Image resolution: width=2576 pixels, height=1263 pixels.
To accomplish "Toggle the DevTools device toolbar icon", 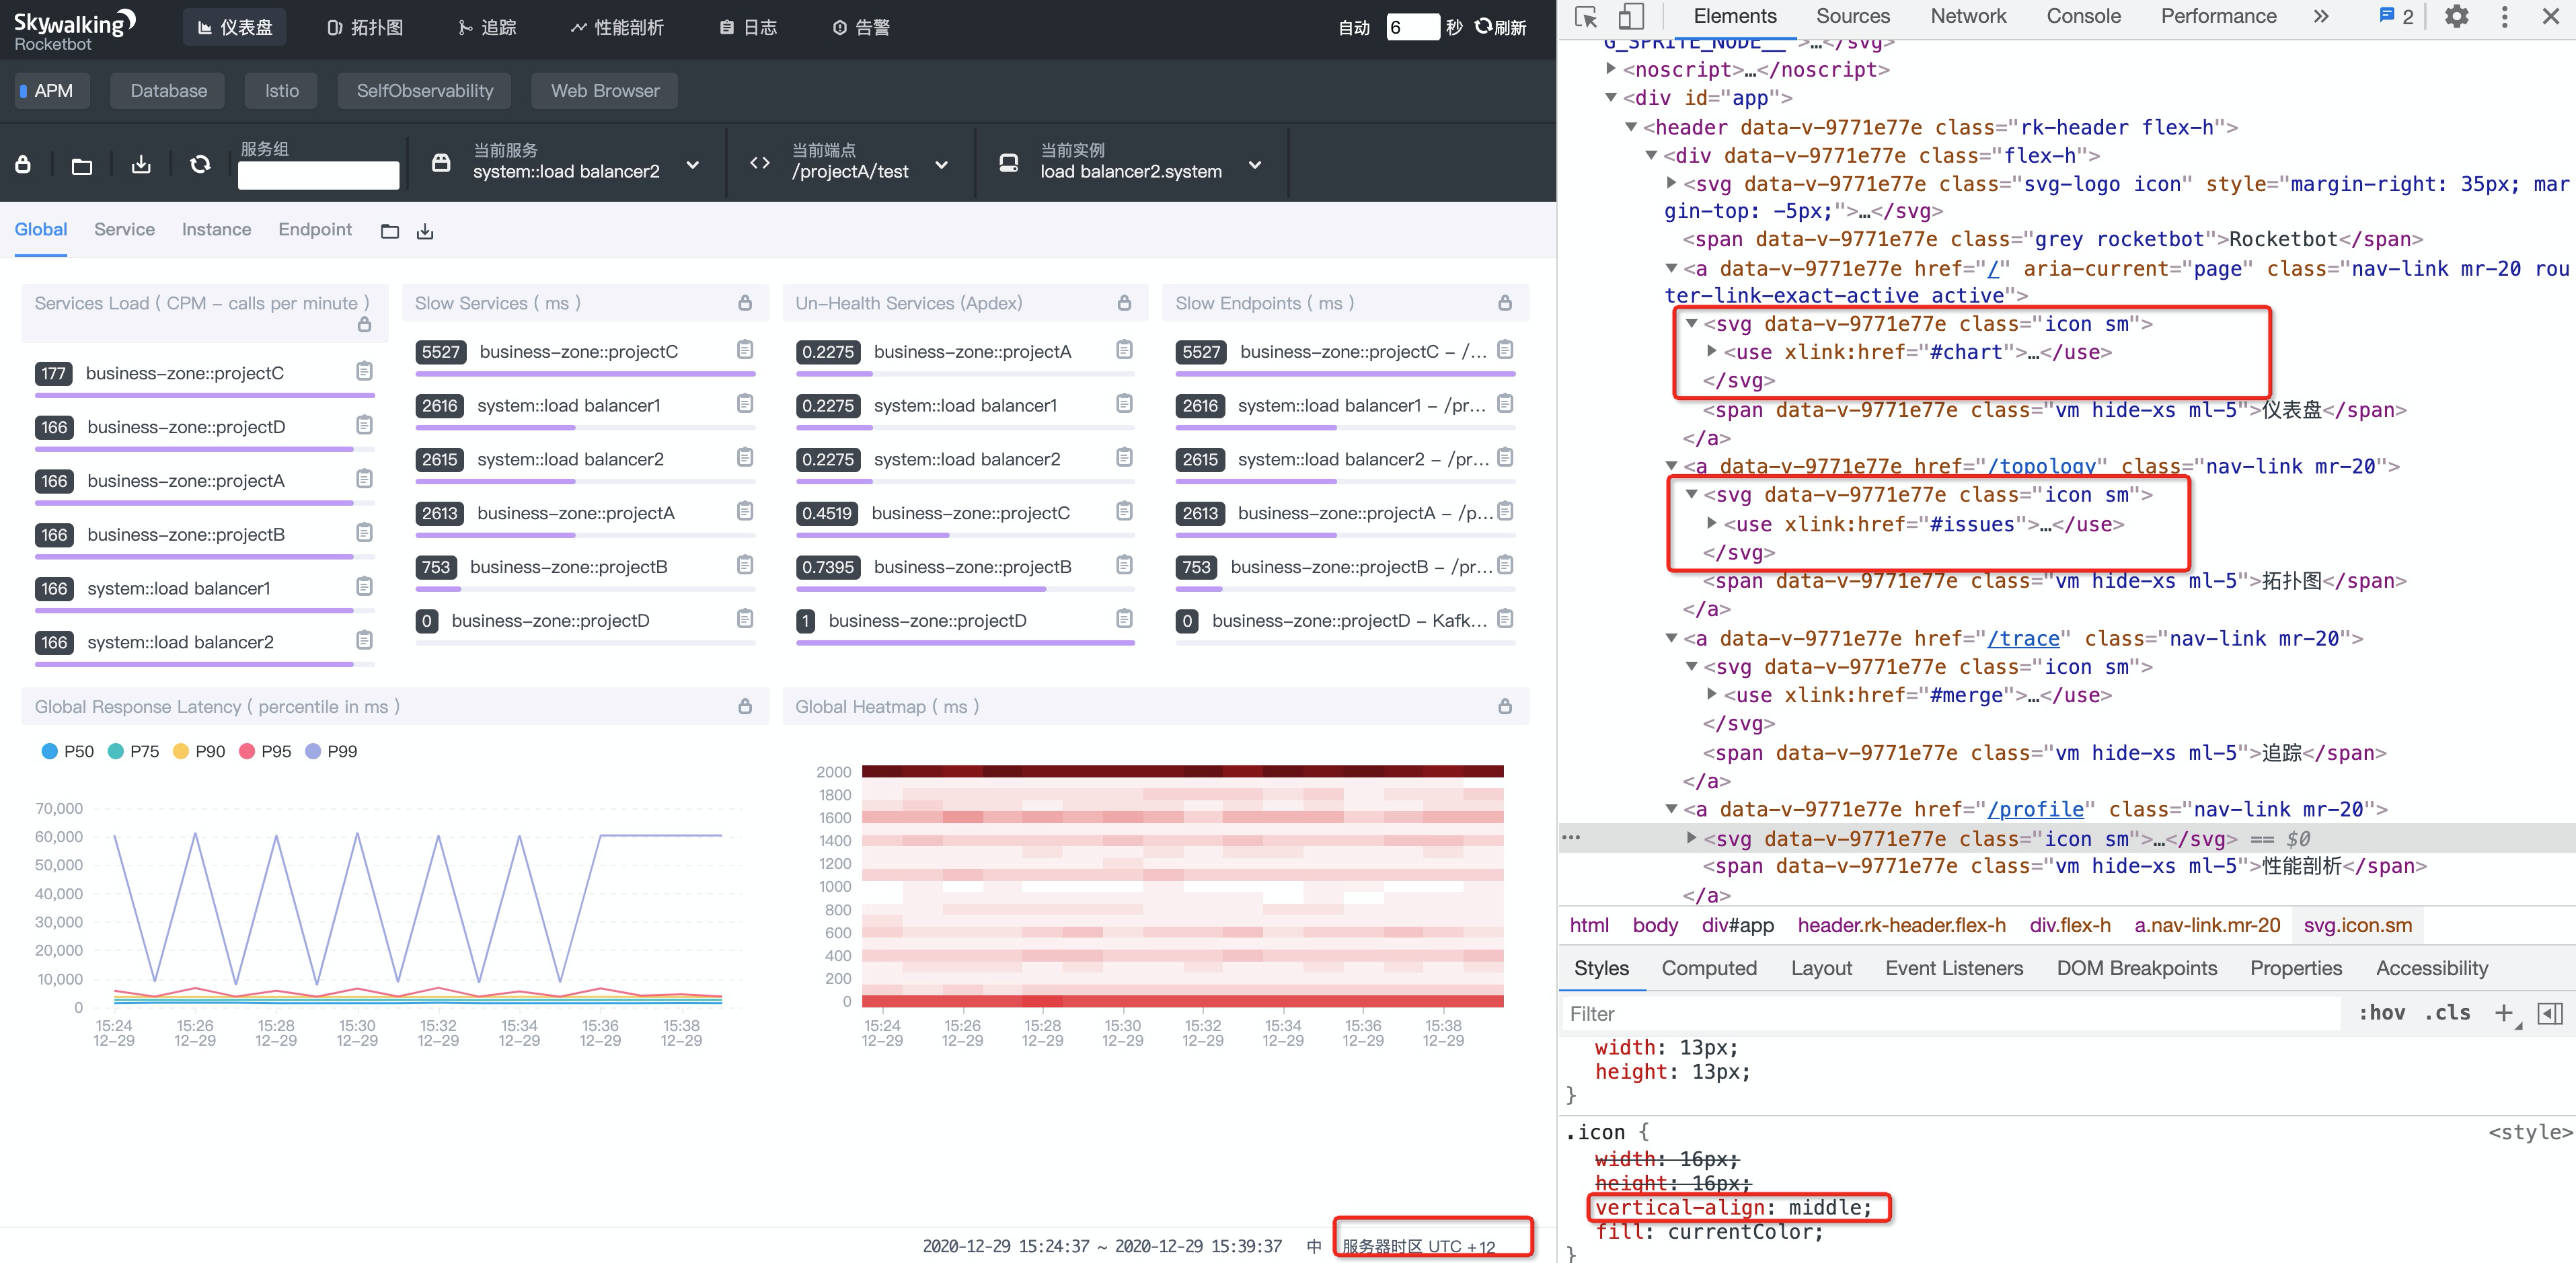I will [x=1631, y=17].
